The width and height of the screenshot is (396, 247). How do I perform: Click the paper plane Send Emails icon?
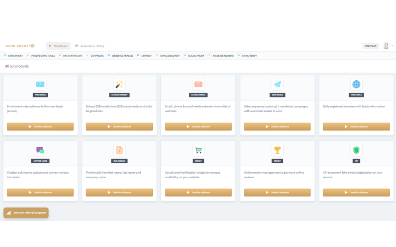pos(277,84)
